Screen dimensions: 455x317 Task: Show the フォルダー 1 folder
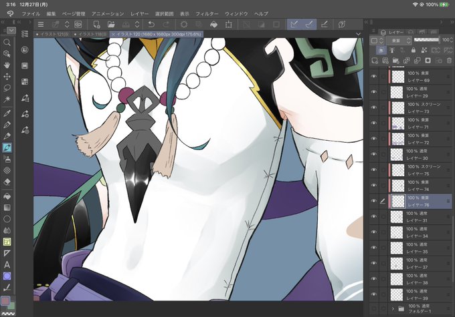tap(374, 308)
